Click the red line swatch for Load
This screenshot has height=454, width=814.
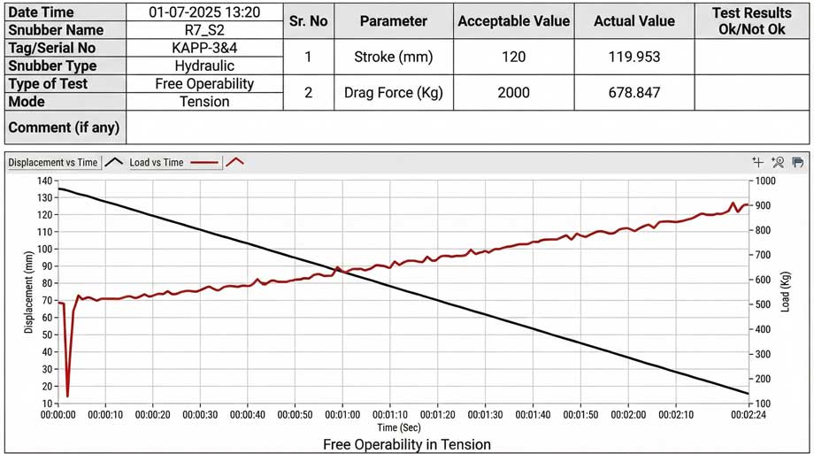click(204, 163)
